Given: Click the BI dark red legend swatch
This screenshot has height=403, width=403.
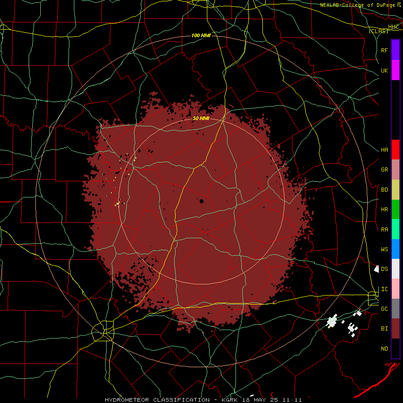Looking at the screenshot, I should (395, 329).
